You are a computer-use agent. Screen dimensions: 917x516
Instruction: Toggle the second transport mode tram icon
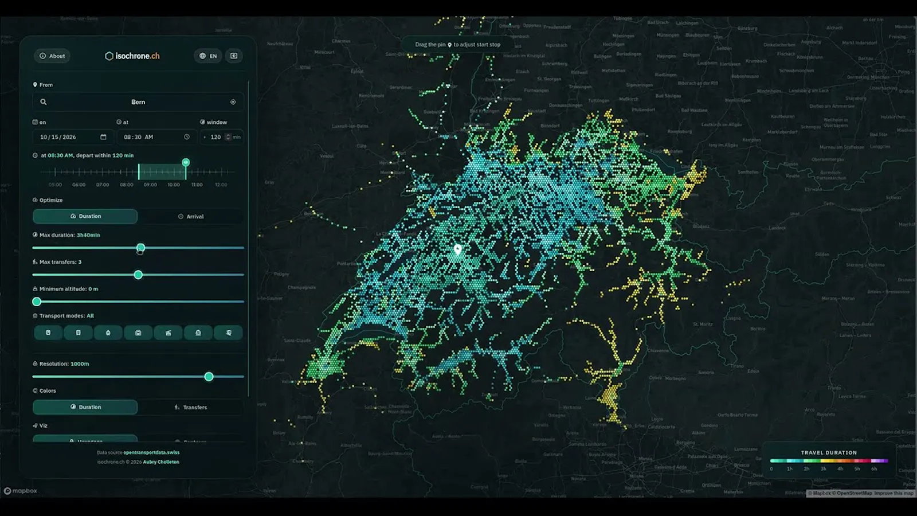click(x=78, y=333)
